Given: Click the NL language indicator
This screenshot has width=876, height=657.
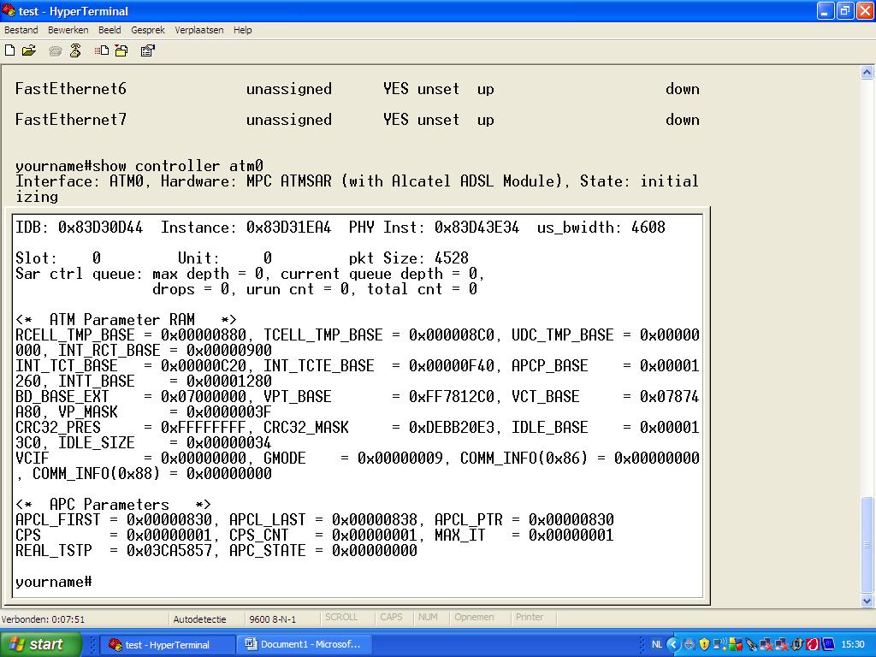Looking at the screenshot, I should (657, 644).
